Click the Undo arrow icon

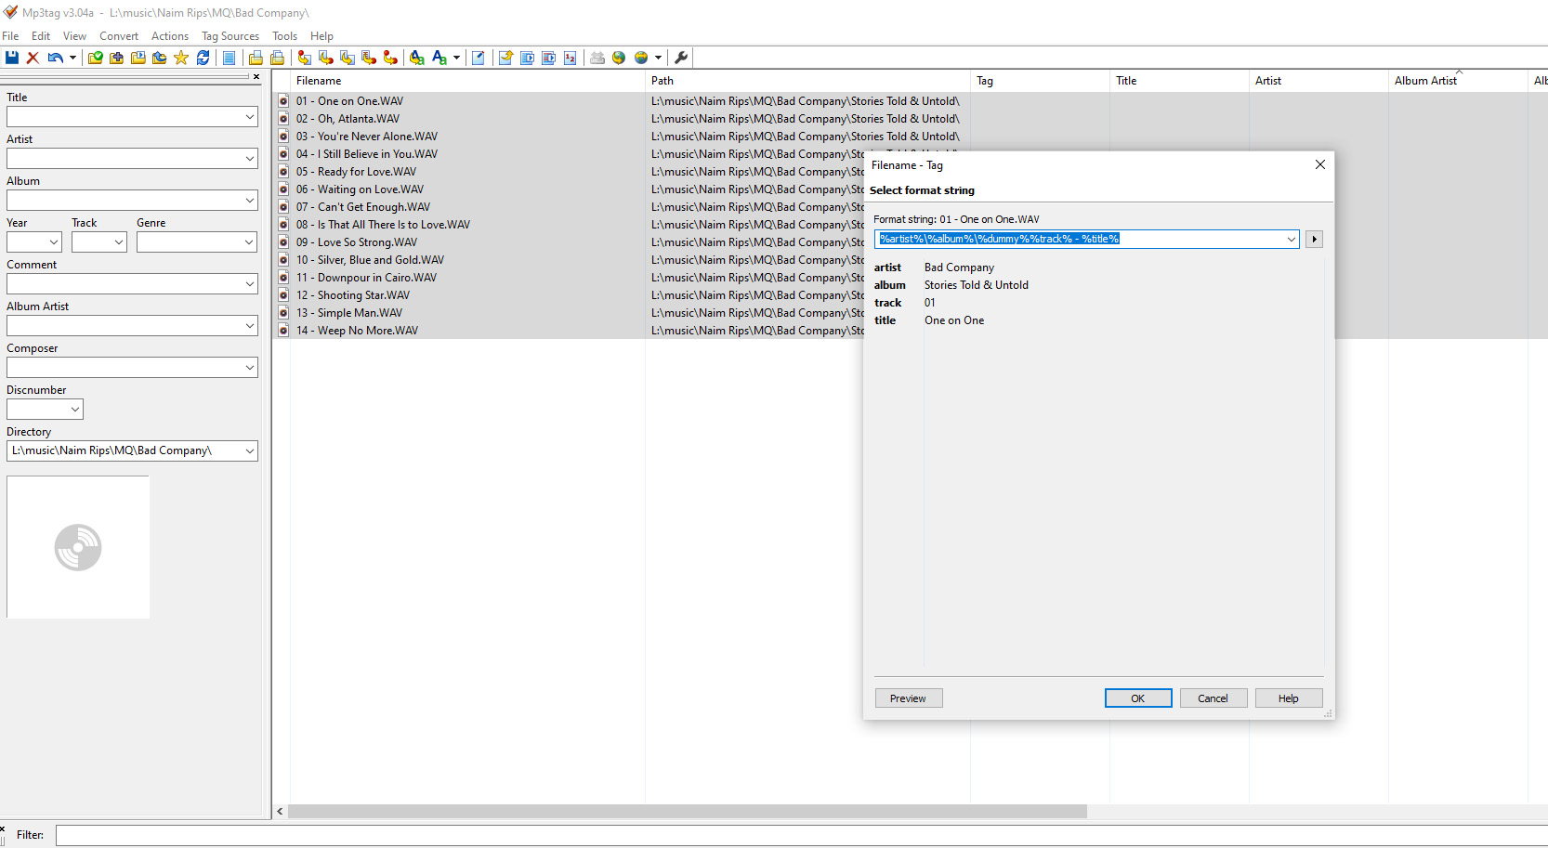[55, 58]
